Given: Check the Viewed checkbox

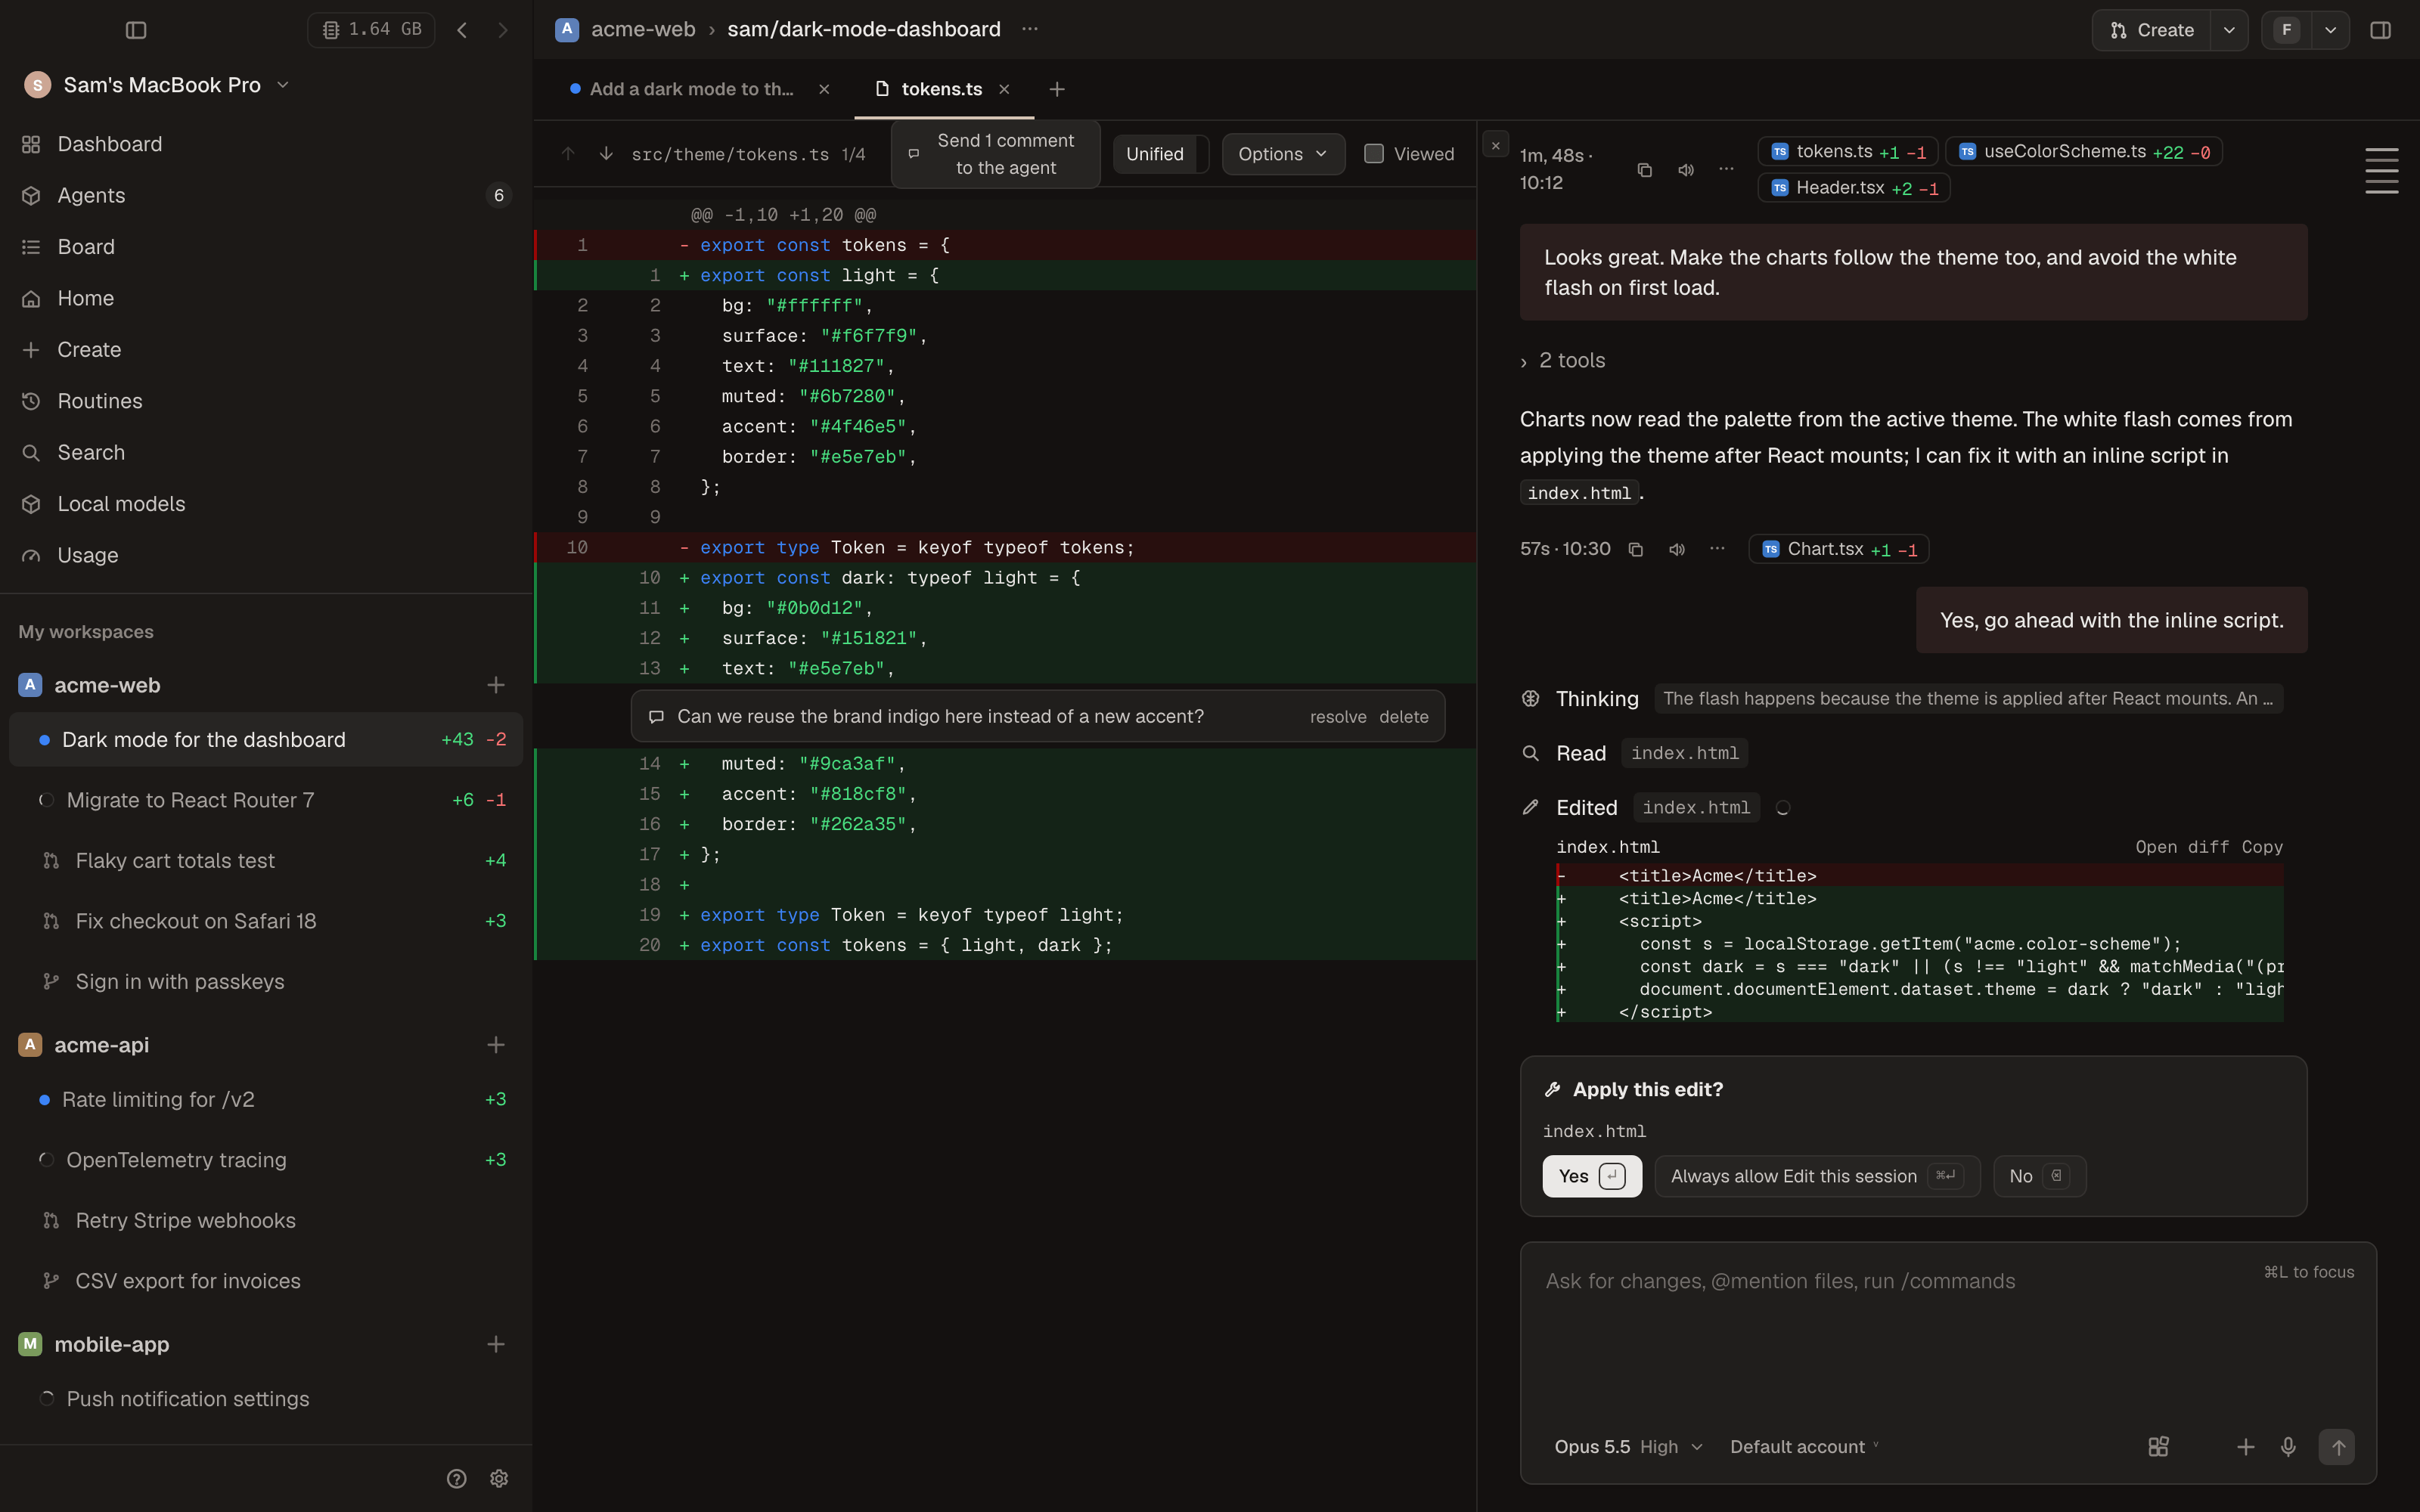Looking at the screenshot, I should coord(1374,154).
